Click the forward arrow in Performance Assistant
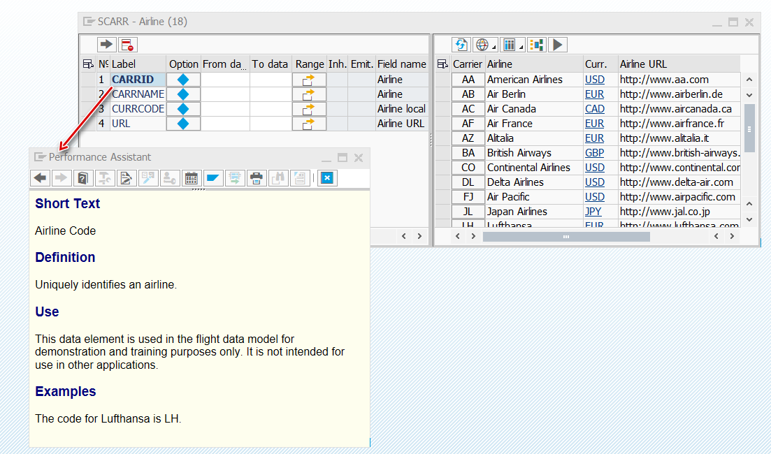This screenshot has height=454, width=771. 61,178
